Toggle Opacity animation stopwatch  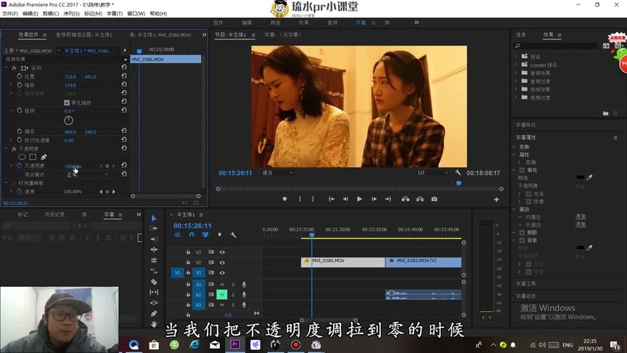pyautogui.click(x=20, y=166)
